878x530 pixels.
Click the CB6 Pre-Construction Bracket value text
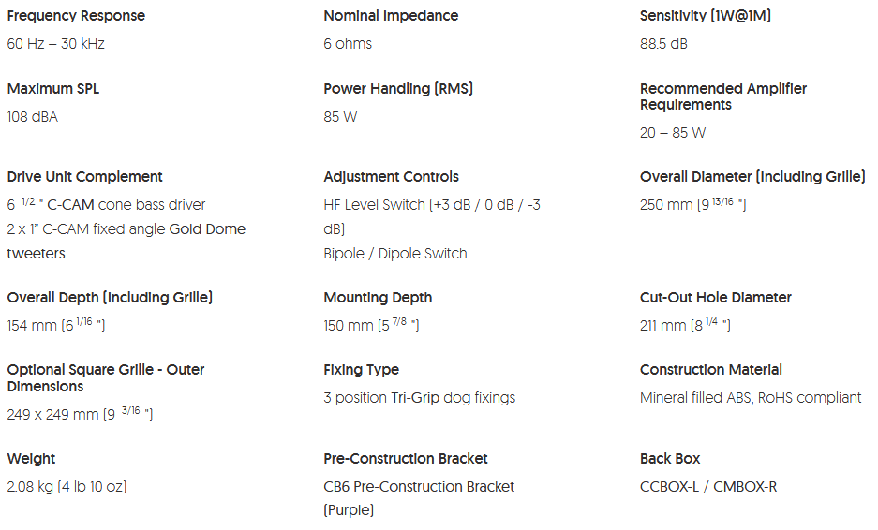pos(419,487)
